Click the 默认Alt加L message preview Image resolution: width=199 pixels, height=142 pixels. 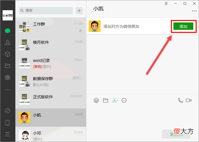click(x=41, y=85)
